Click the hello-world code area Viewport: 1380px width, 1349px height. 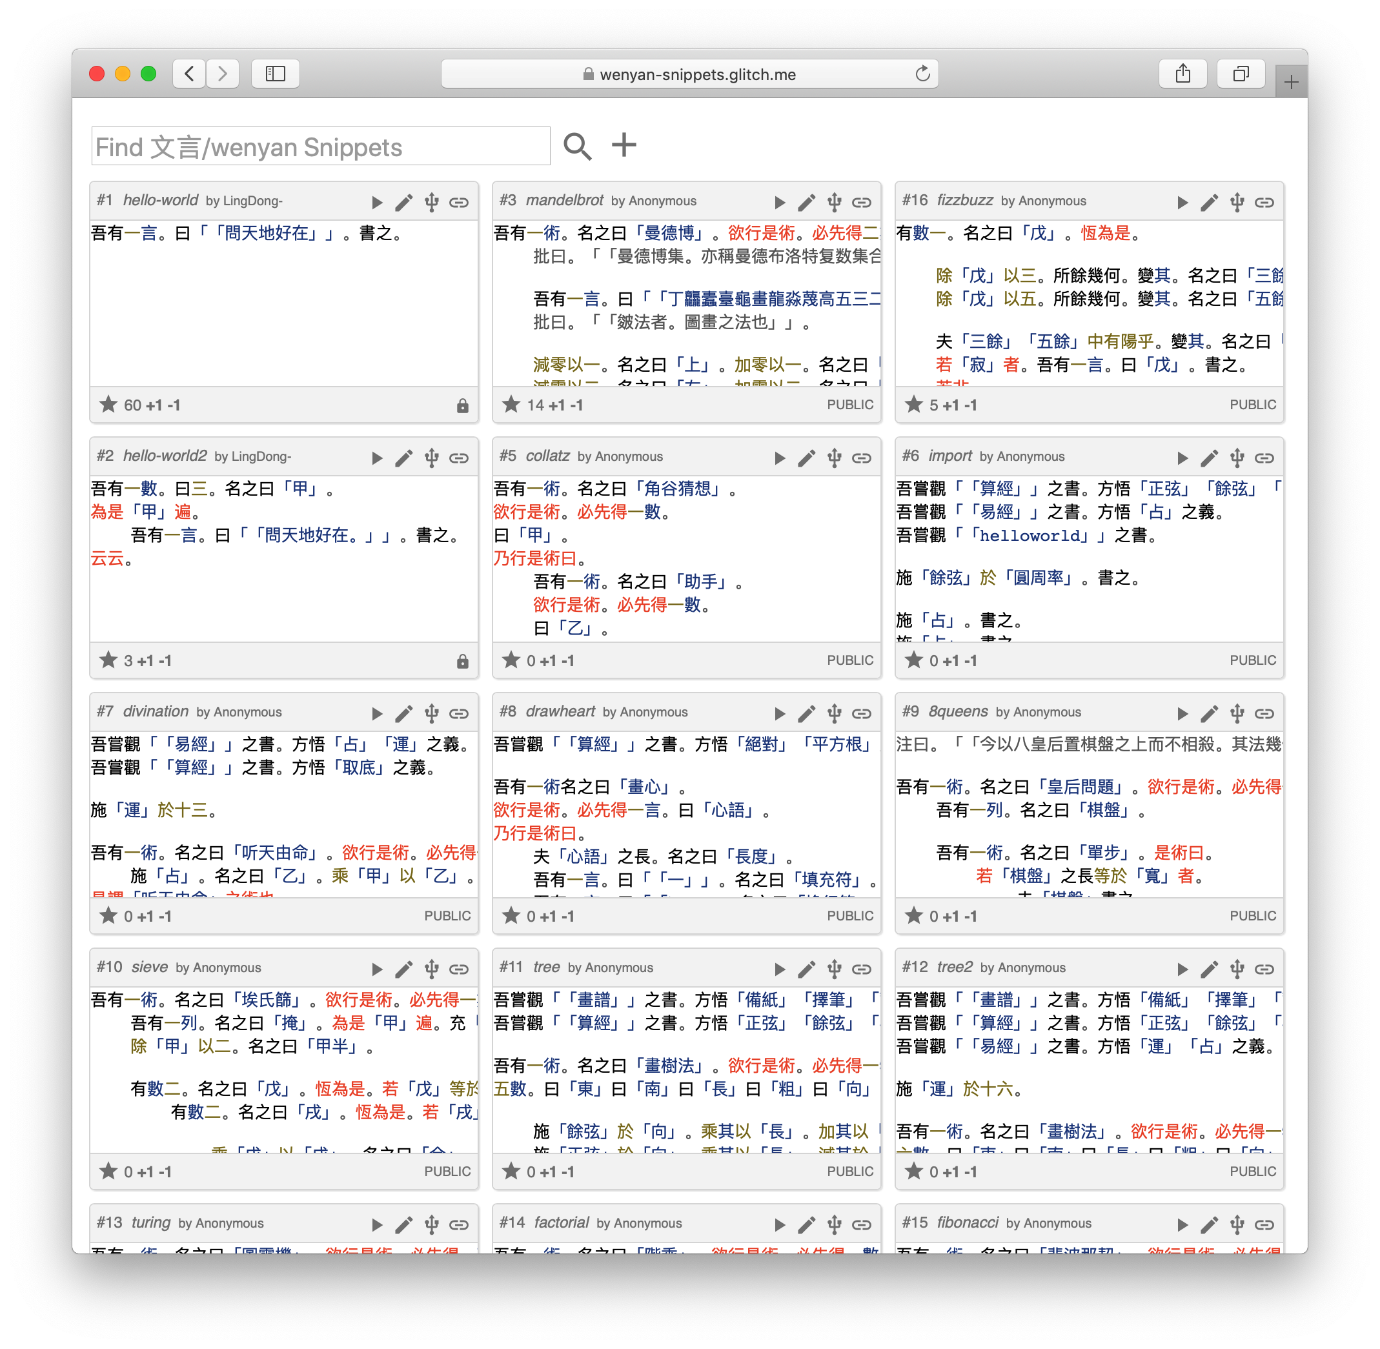tap(284, 303)
